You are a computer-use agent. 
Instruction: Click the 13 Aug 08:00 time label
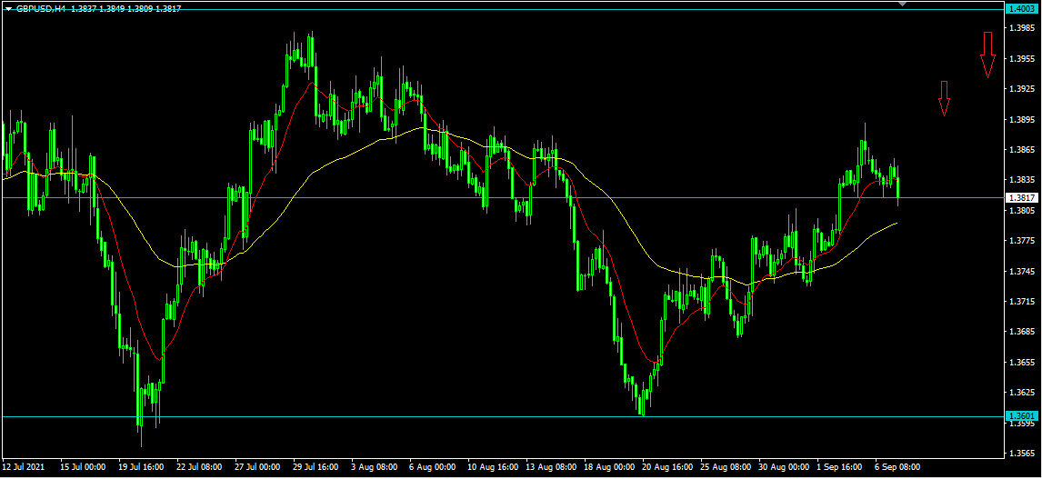point(552,468)
